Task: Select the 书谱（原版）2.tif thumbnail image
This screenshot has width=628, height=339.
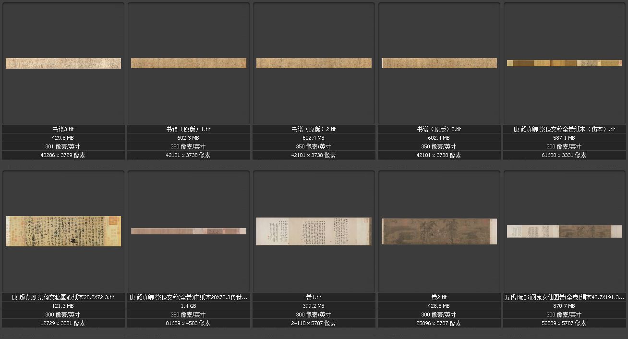Action: pos(314,63)
